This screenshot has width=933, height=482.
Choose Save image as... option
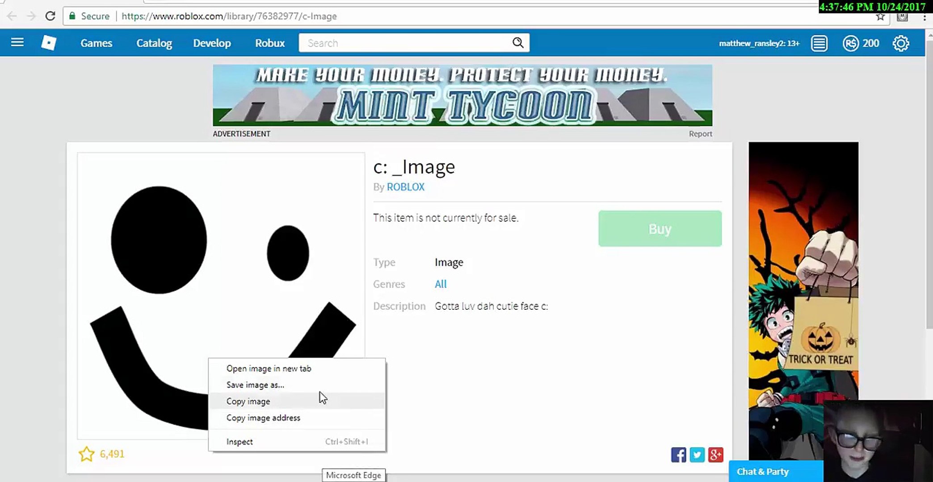255,385
